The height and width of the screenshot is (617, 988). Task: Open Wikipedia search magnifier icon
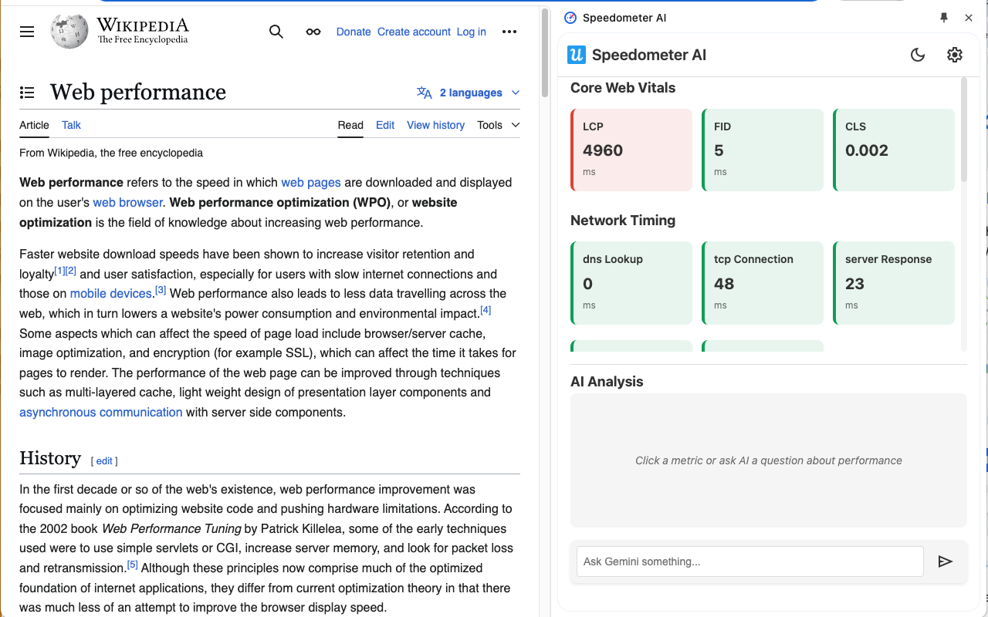click(x=276, y=32)
